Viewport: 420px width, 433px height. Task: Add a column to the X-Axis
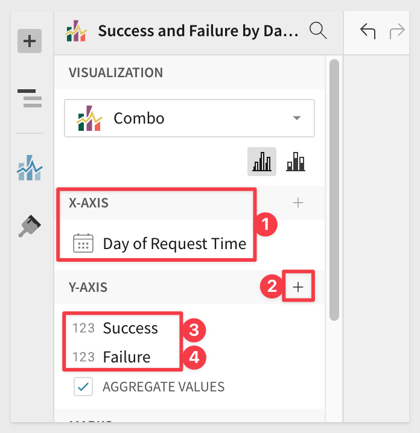click(298, 203)
